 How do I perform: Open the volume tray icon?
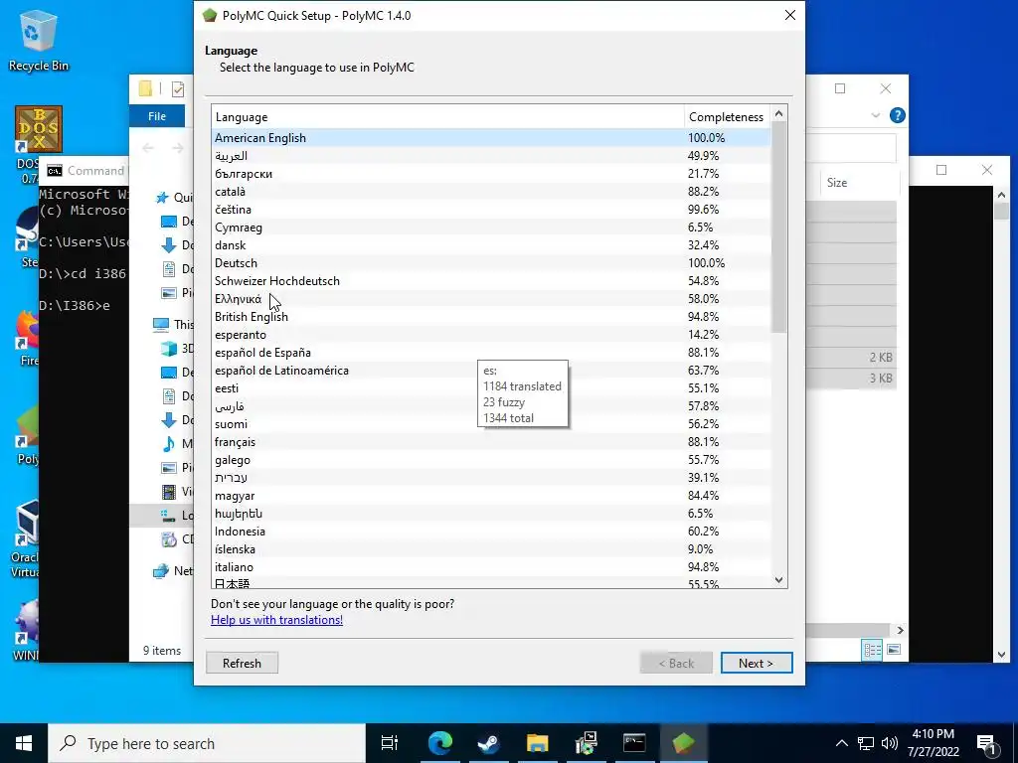pyautogui.click(x=890, y=743)
